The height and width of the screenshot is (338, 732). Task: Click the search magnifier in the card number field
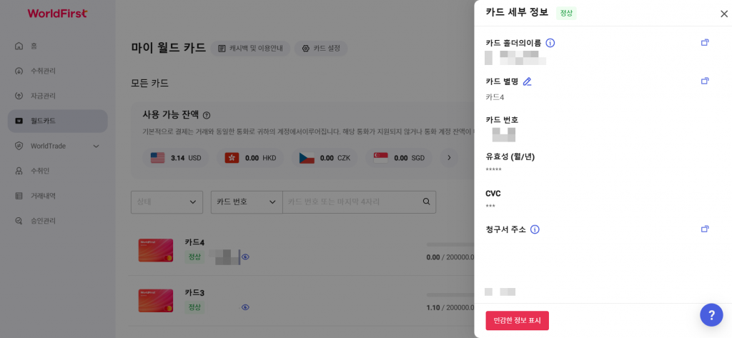click(x=426, y=202)
